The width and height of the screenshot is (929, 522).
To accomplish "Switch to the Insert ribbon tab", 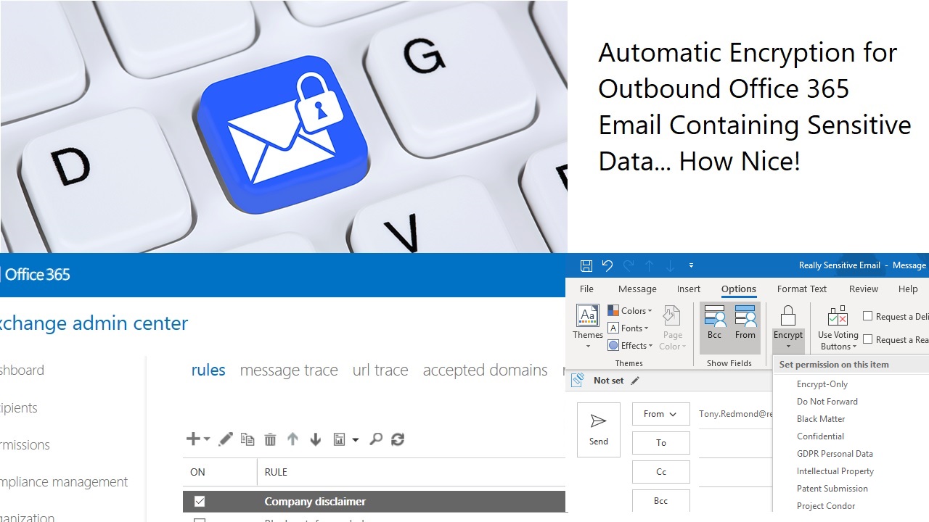I will click(x=689, y=289).
